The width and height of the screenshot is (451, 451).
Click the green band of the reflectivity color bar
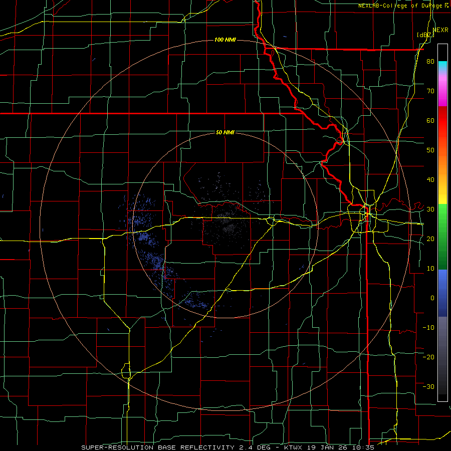tap(442, 237)
